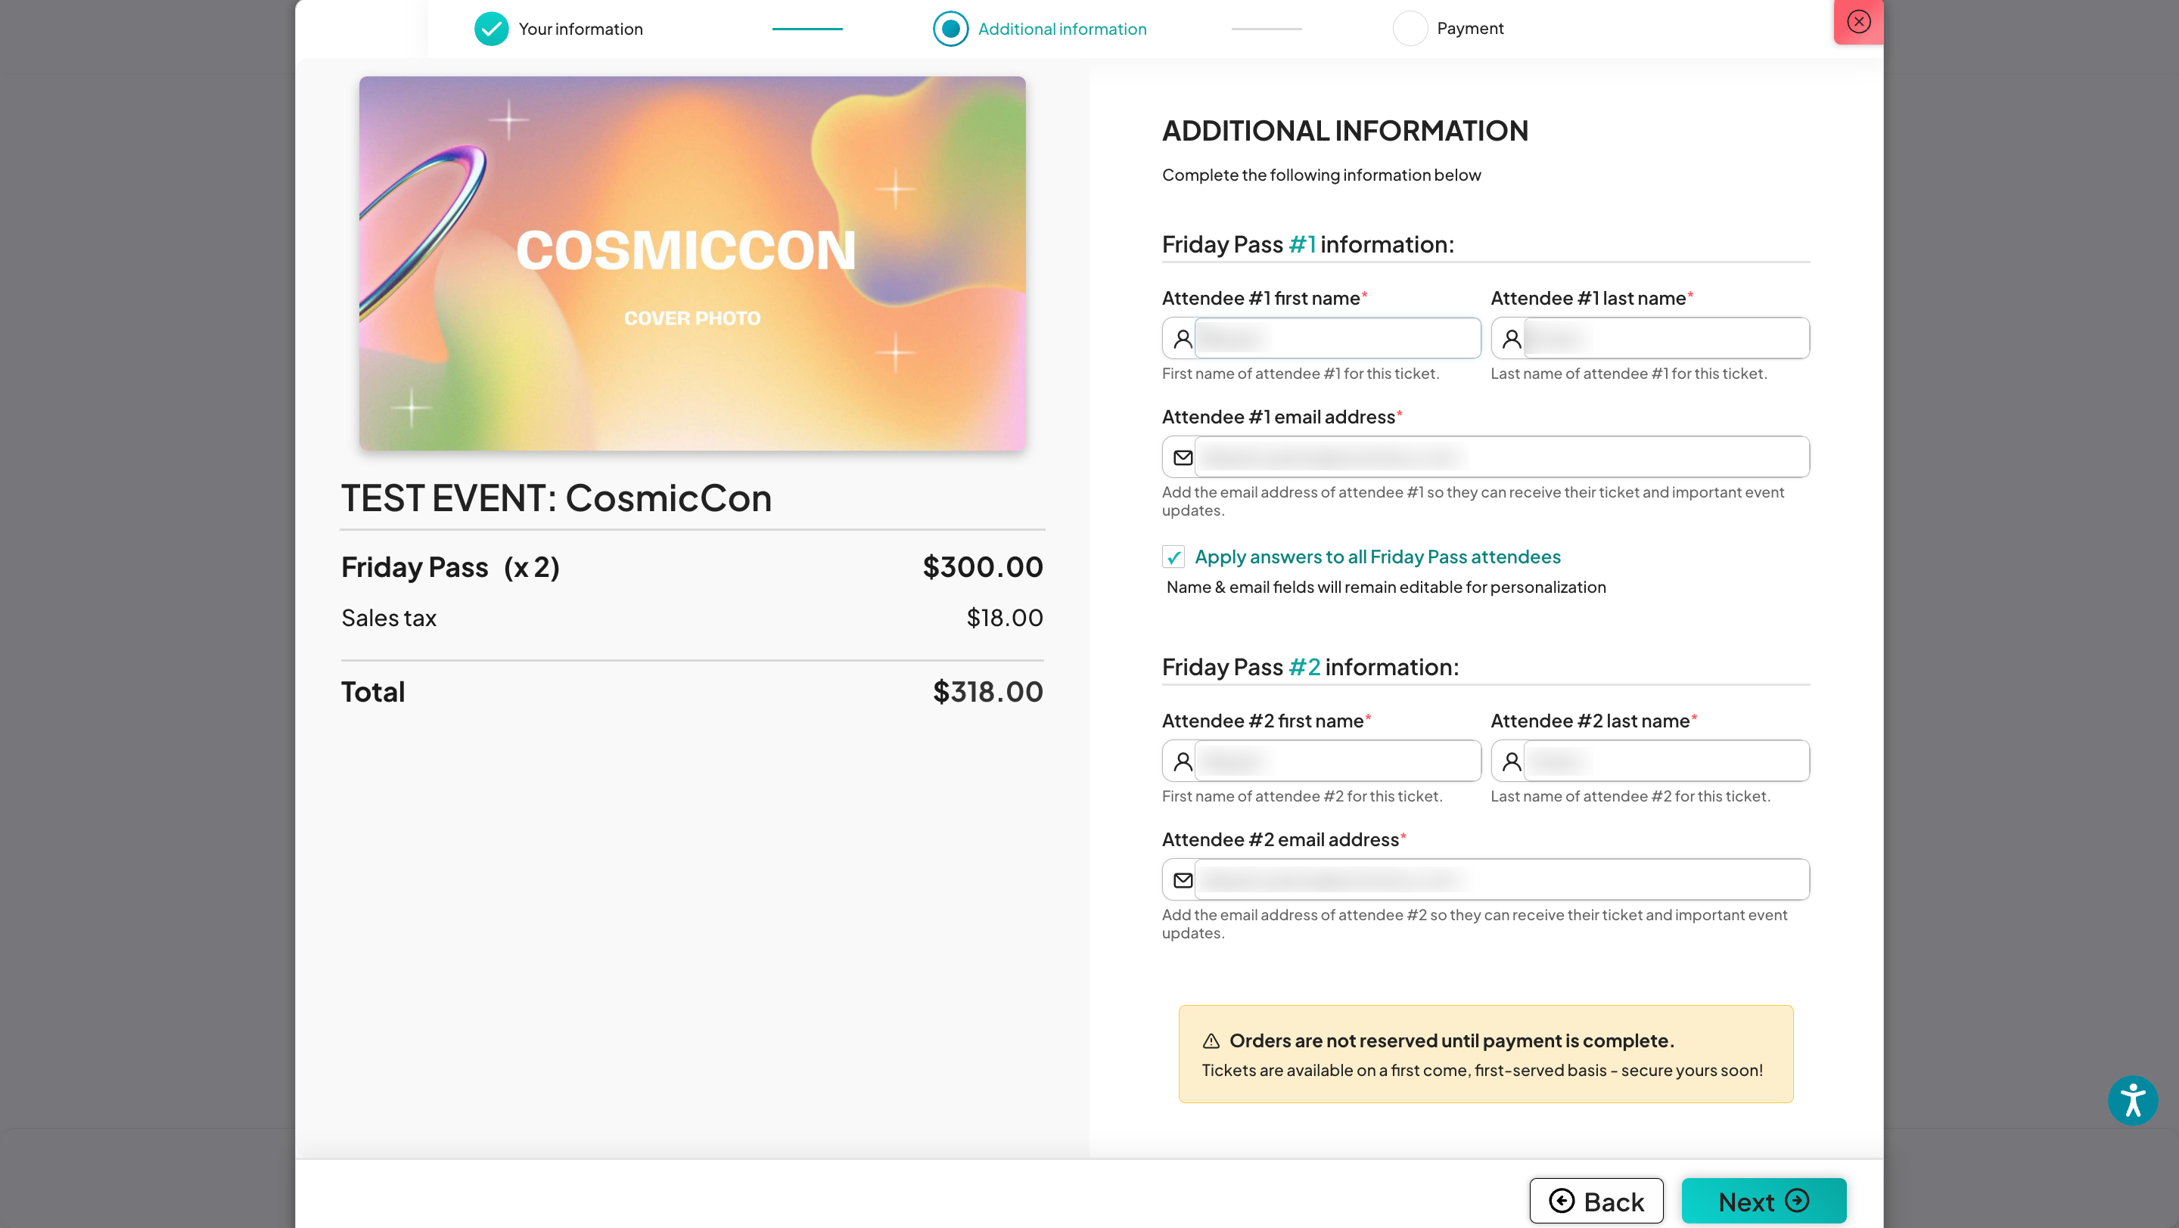This screenshot has height=1228, width=2179.
Task: Click the Additional information step circle
Action: pos(950,29)
